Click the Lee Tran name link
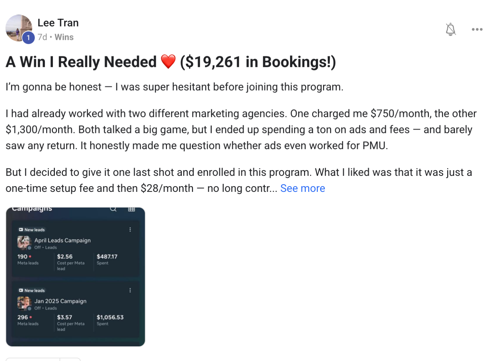The height and width of the screenshot is (361, 485). pos(58,23)
